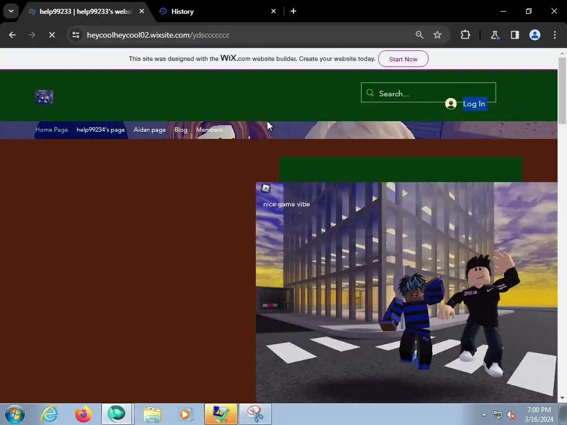Click the Roblox characters image

pyautogui.click(x=406, y=292)
